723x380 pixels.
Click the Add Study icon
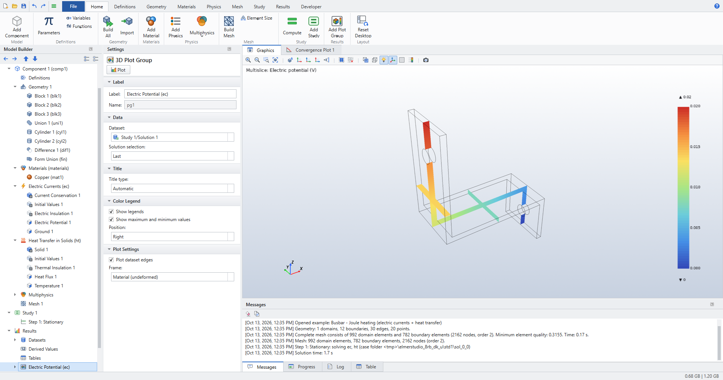314,27
